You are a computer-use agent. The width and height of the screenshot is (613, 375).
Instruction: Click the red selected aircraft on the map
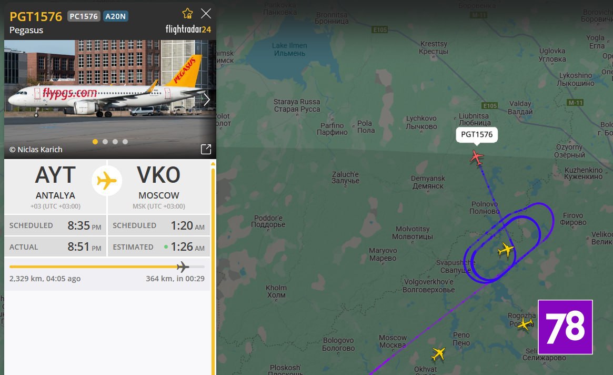(477, 158)
